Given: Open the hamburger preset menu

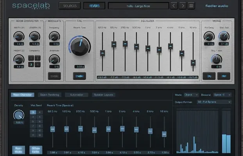Looking at the screenshot, I should tap(191, 6).
